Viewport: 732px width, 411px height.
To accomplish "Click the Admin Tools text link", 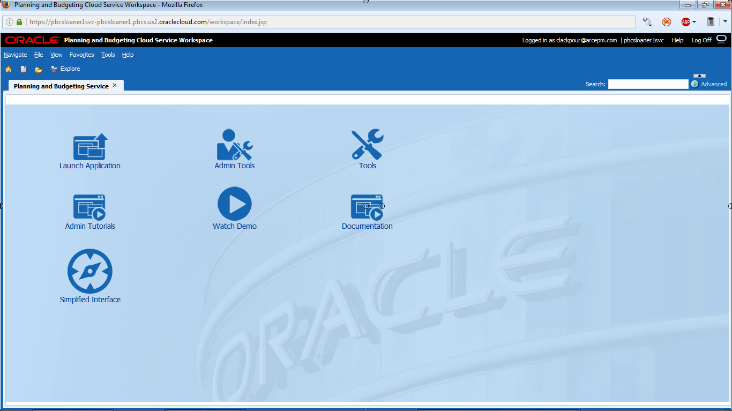I will click(x=235, y=166).
